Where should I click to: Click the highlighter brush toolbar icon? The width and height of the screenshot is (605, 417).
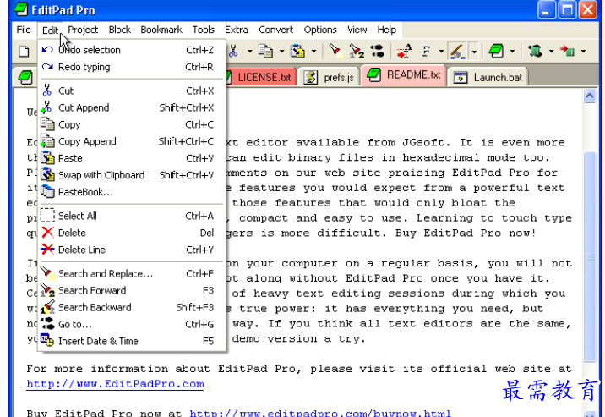click(x=458, y=51)
